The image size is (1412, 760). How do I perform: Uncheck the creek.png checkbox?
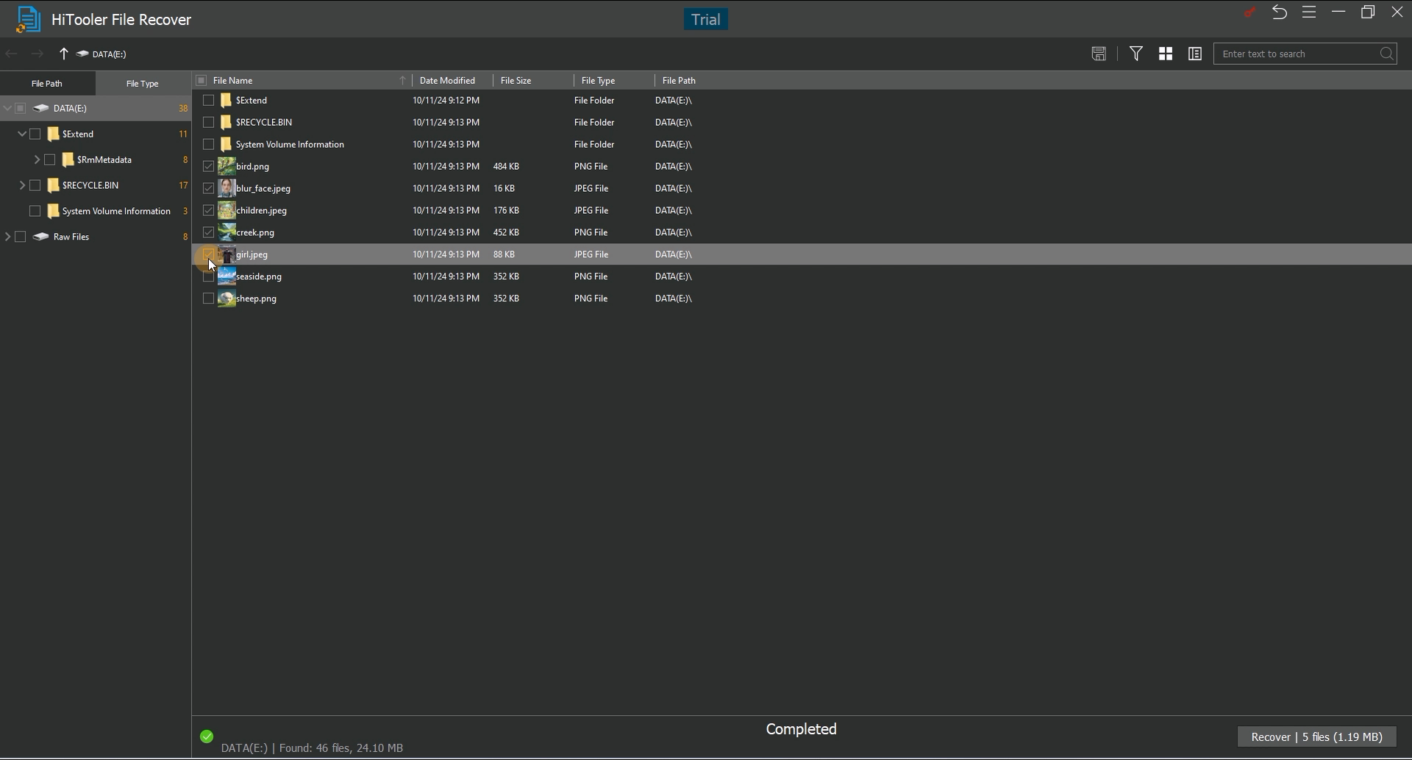pyautogui.click(x=208, y=232)
